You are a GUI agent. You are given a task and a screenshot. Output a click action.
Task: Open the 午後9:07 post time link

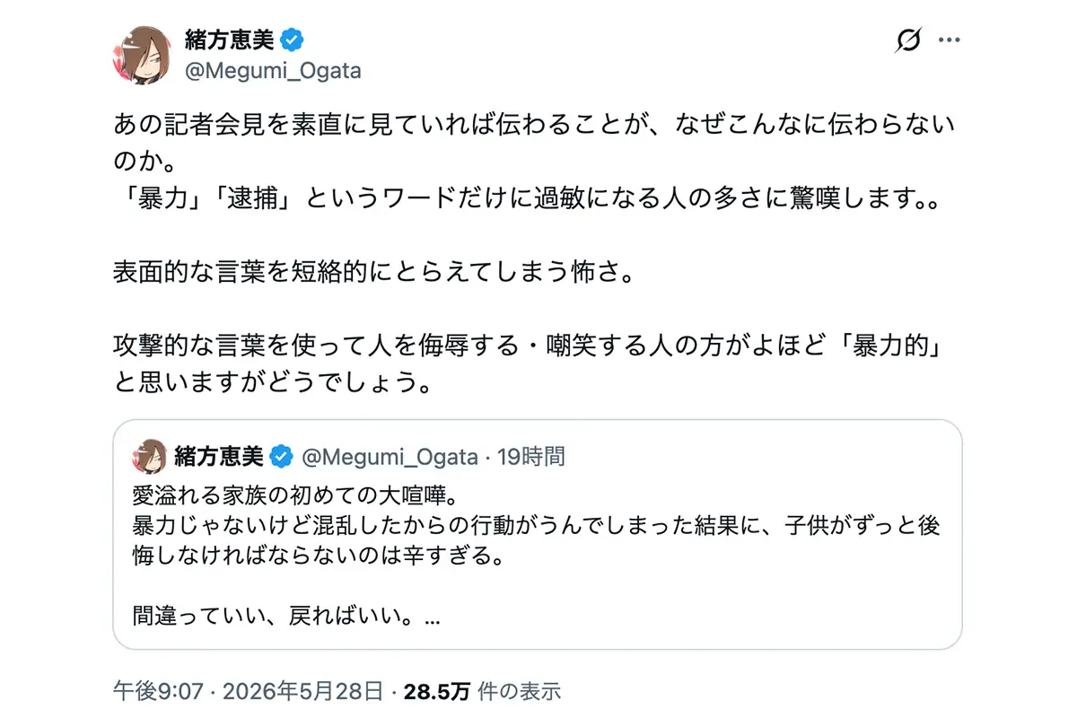coord(149,691)
